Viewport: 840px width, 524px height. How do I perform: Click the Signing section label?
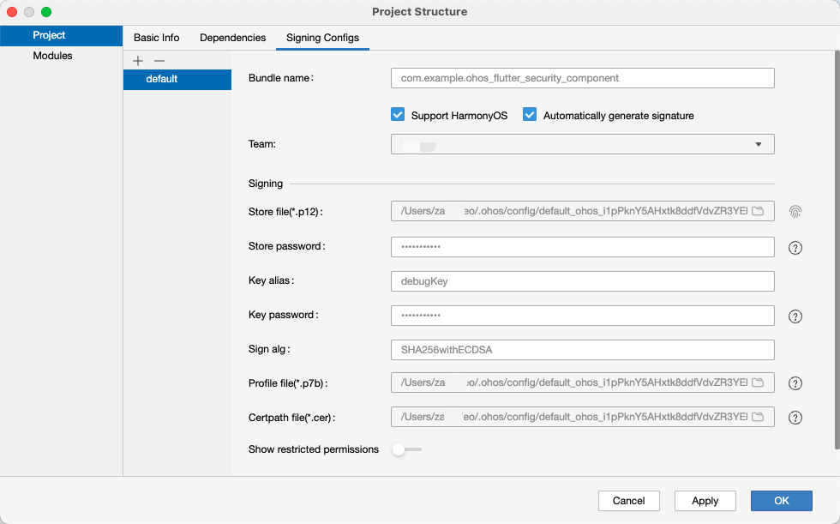[265, 184]
